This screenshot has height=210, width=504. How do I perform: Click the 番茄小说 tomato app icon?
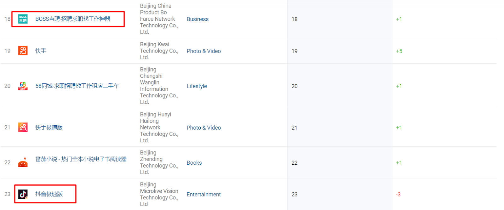point(23,162)
